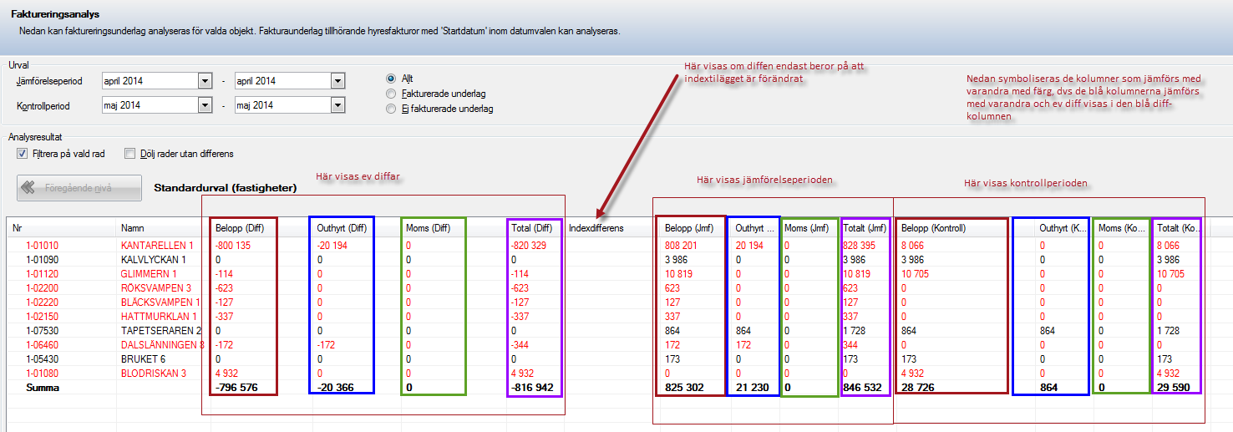Click the 1 728 Totalt Jmf value

pos(855,331)
